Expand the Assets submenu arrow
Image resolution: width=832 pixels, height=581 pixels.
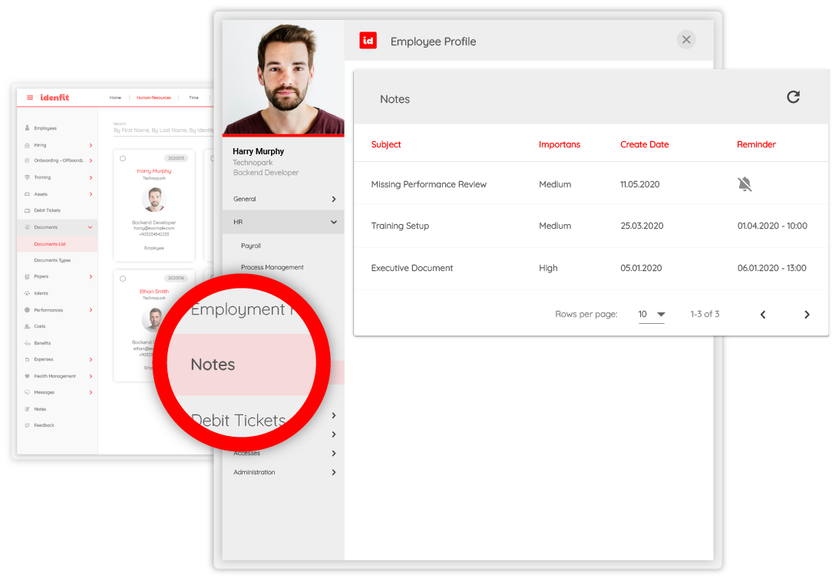click(x=91, y=194)
